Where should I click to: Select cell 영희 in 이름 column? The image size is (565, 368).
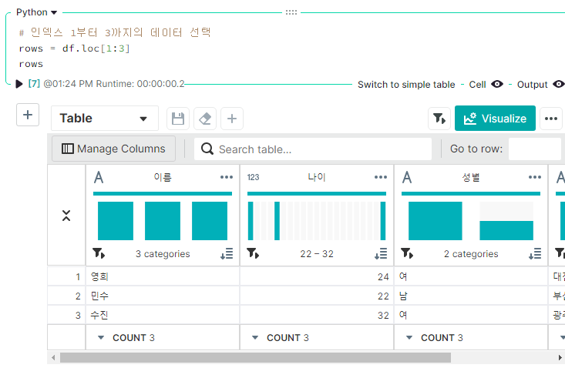pyautogui.click(x=163, y=276)
